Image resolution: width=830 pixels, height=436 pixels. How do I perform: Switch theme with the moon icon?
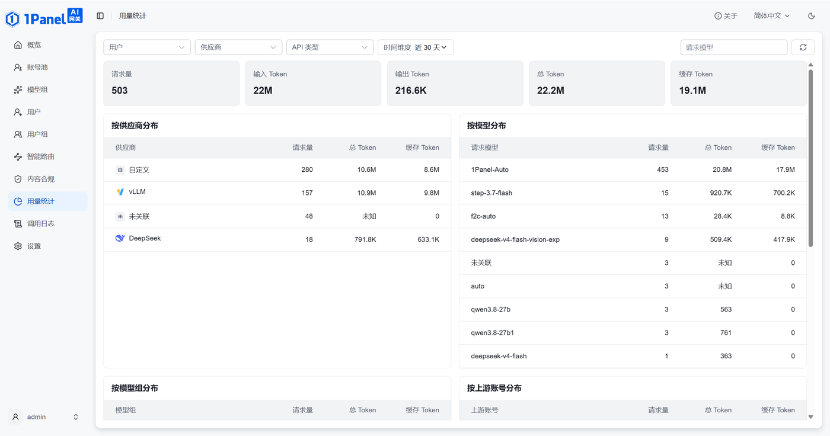812,16
